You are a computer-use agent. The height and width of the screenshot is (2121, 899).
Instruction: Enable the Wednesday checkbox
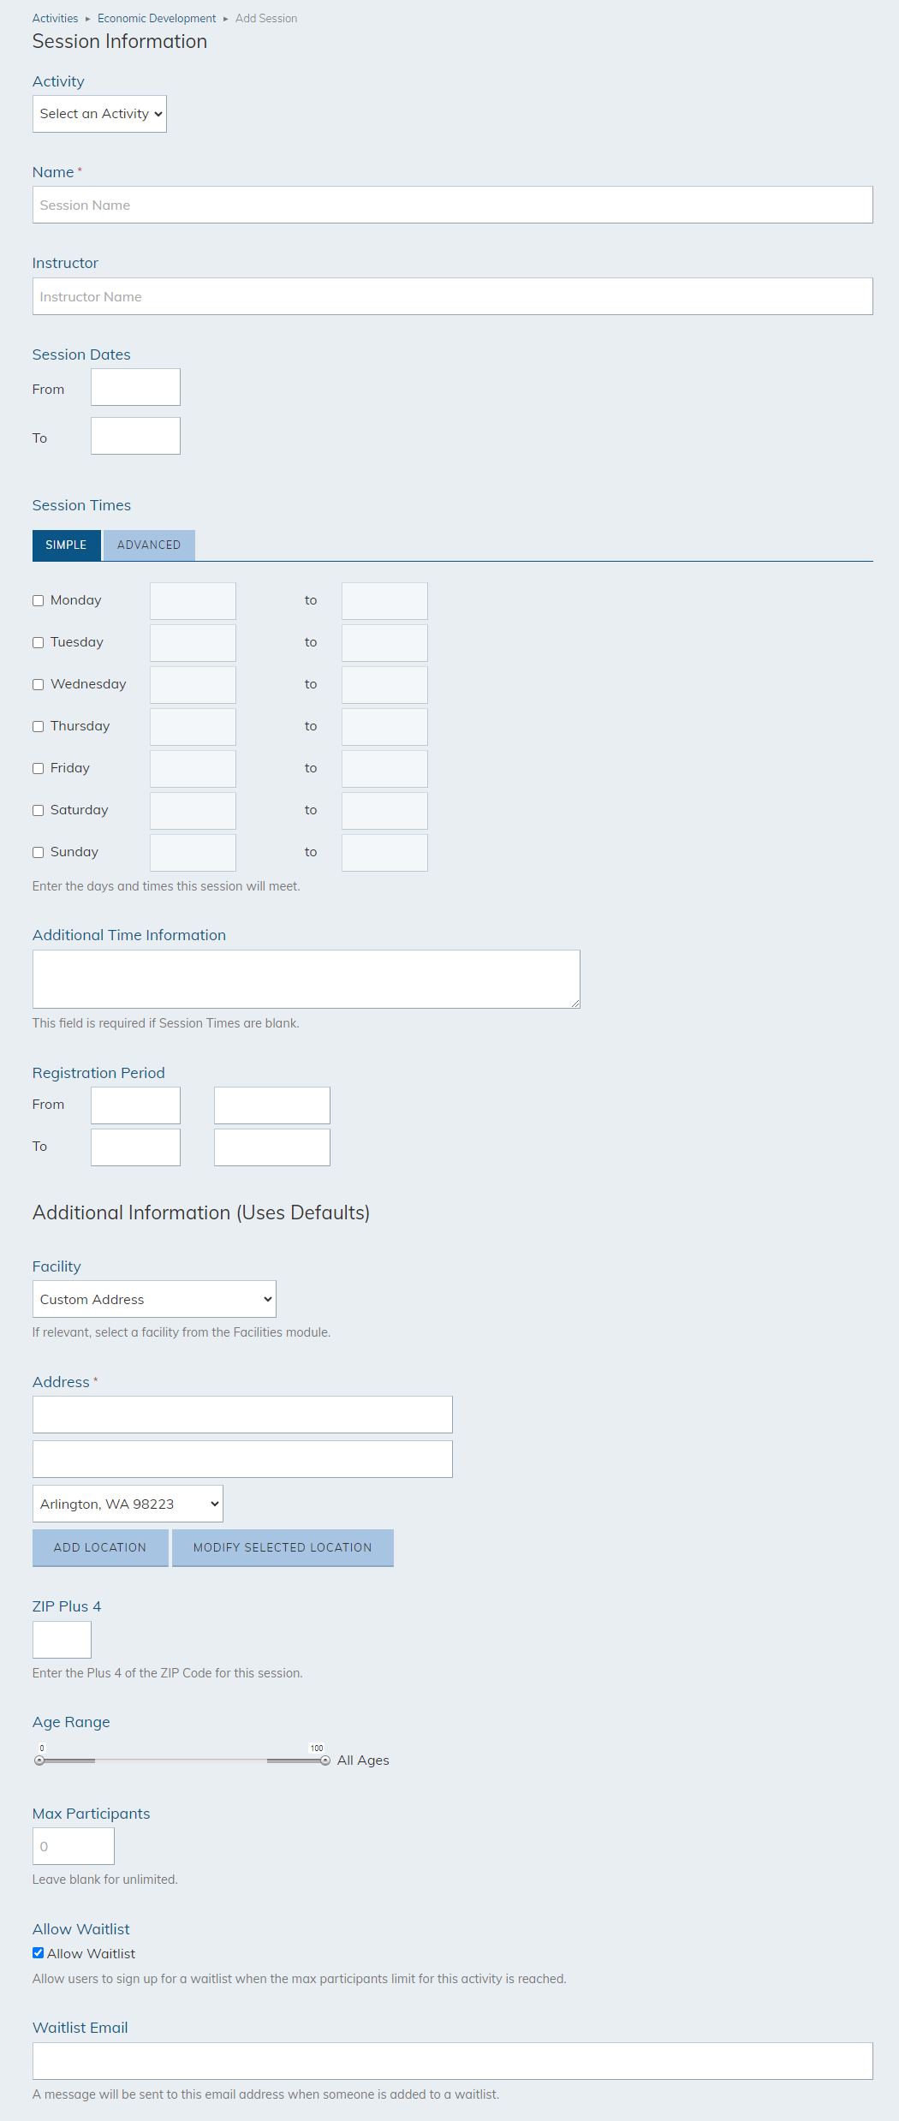pyautogui.click(x=38, y=684)
